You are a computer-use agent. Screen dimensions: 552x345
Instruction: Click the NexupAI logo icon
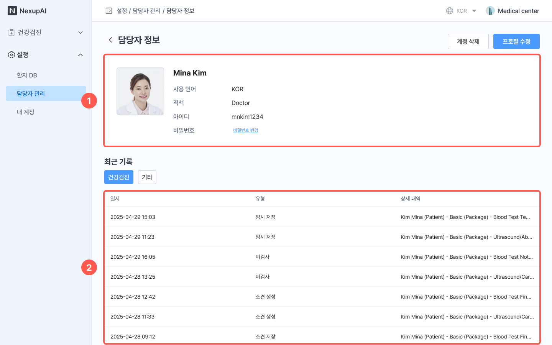[x=12, y=11]
